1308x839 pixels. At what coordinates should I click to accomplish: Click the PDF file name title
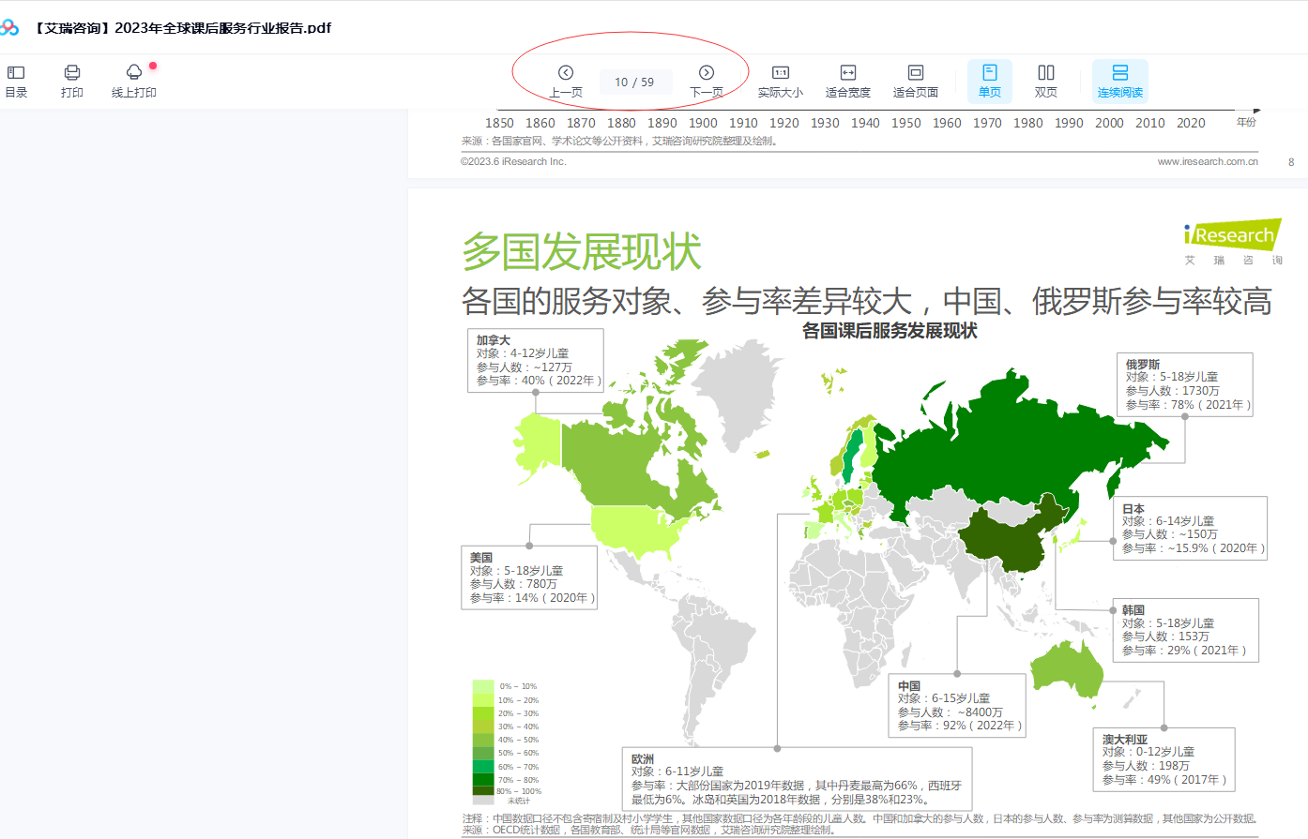click(183, 28)
